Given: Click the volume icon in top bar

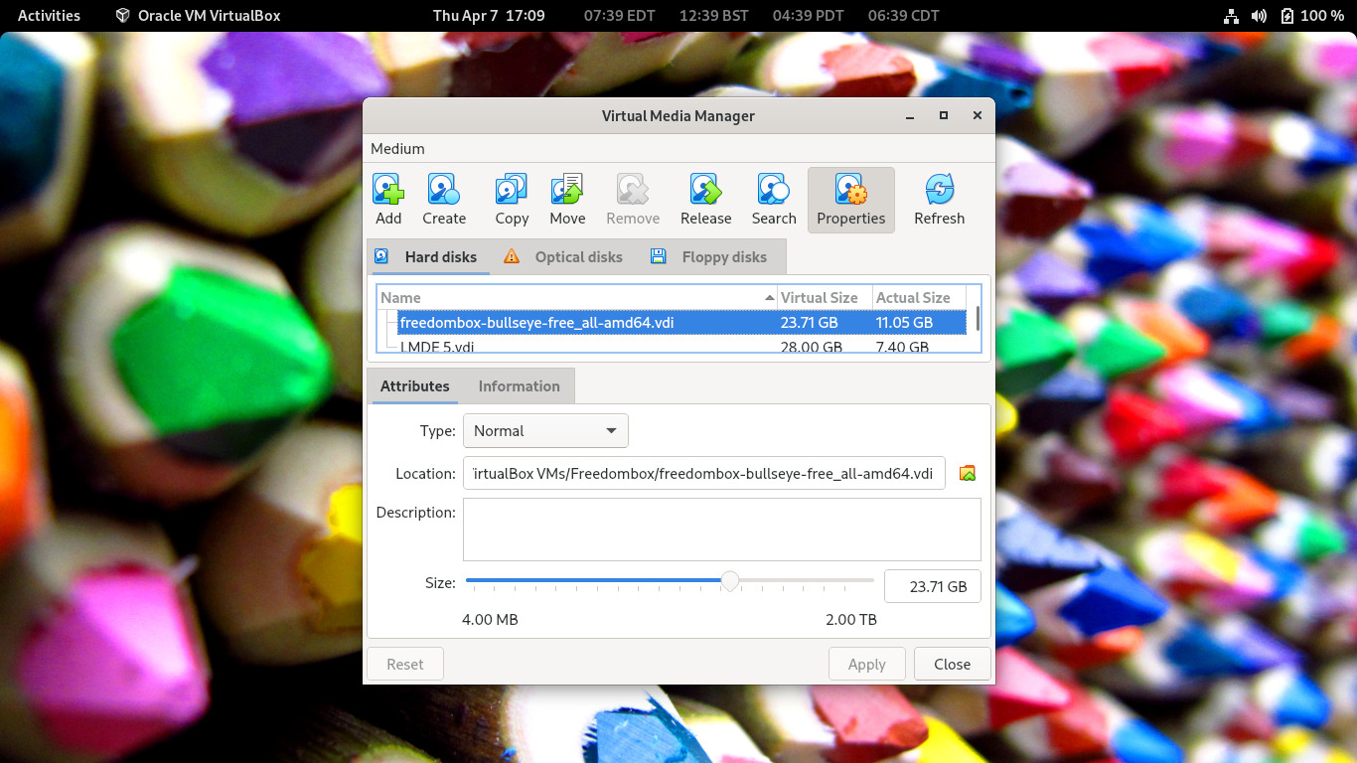Looking at the screenshot, I should coord(1259,16).
